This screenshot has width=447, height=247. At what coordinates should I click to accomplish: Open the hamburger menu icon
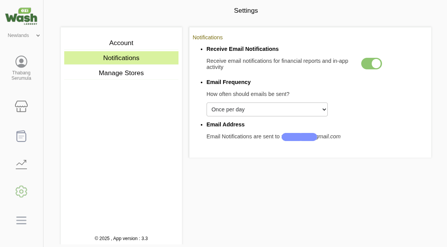(x=22, y=220)
